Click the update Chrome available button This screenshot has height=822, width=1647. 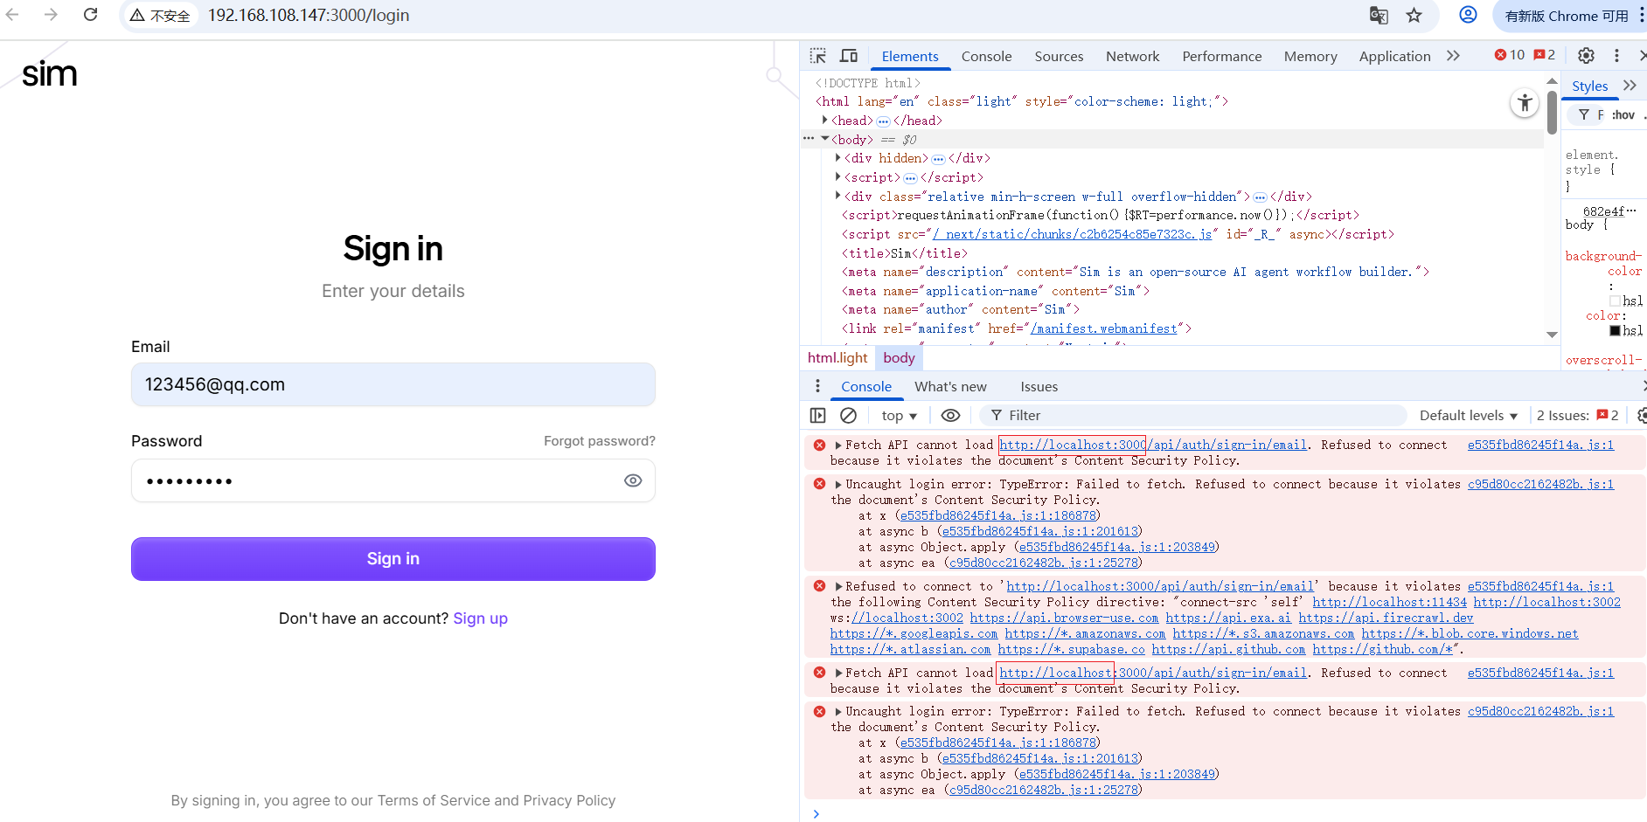1567,16
